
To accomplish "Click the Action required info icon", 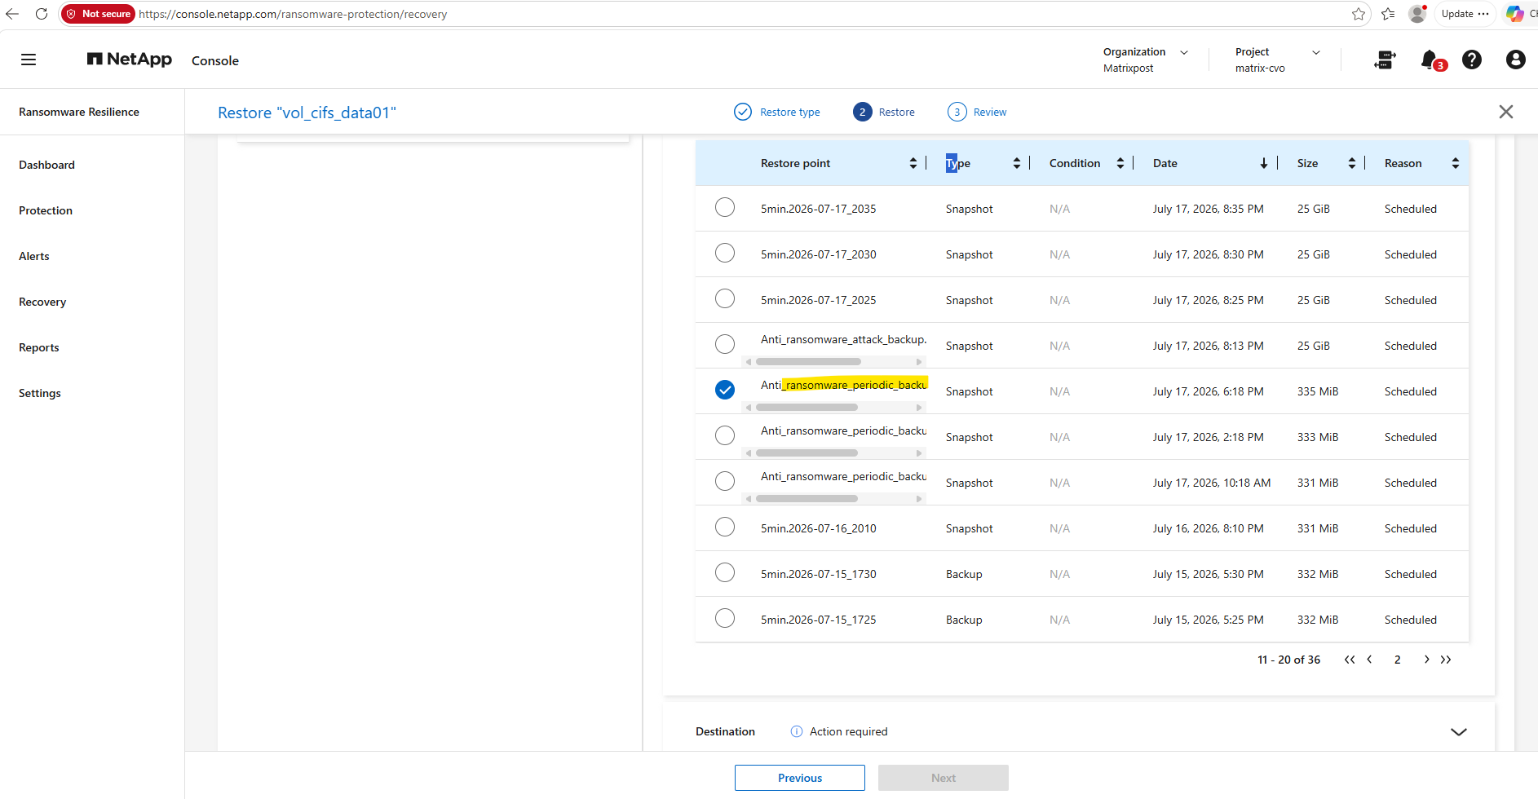I will [797, 731].
